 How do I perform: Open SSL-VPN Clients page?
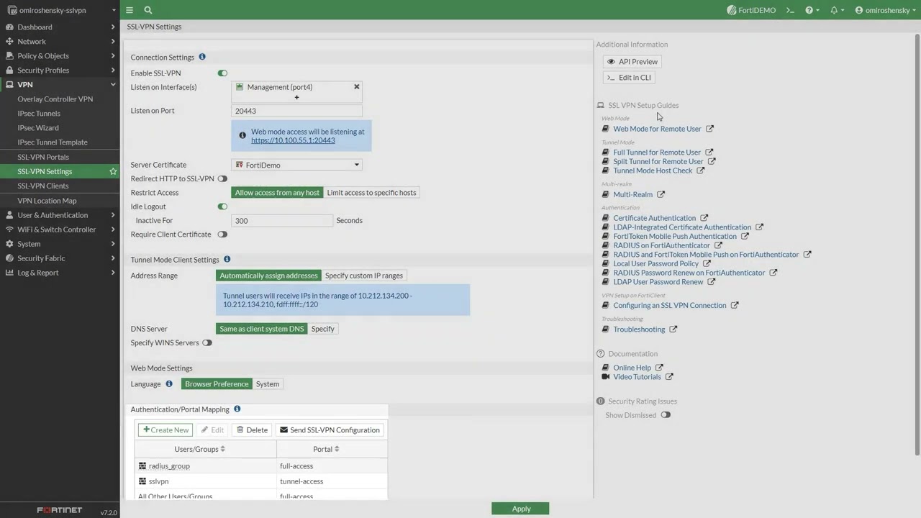[x=43, y=186]
